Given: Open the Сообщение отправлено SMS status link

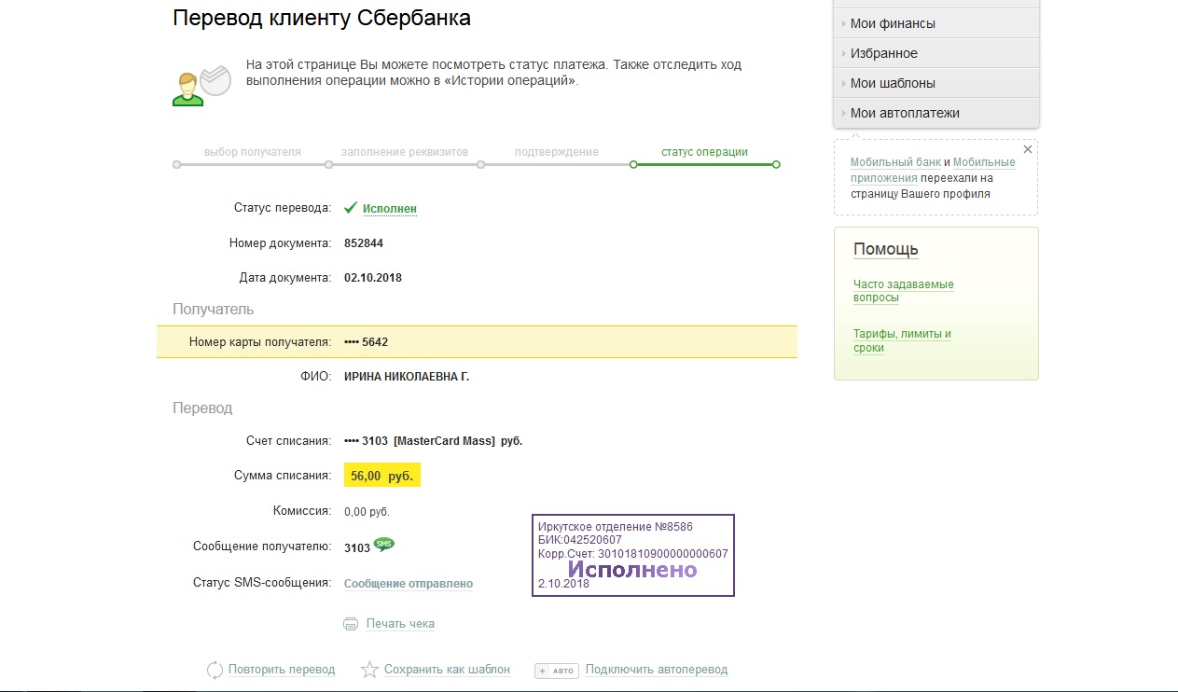Looking at the screenshot, I should point(409,584).
